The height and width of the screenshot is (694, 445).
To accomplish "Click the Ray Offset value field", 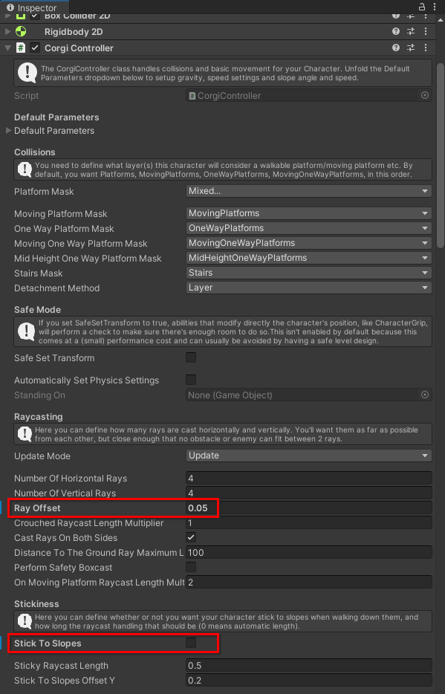I will point(309,507).
